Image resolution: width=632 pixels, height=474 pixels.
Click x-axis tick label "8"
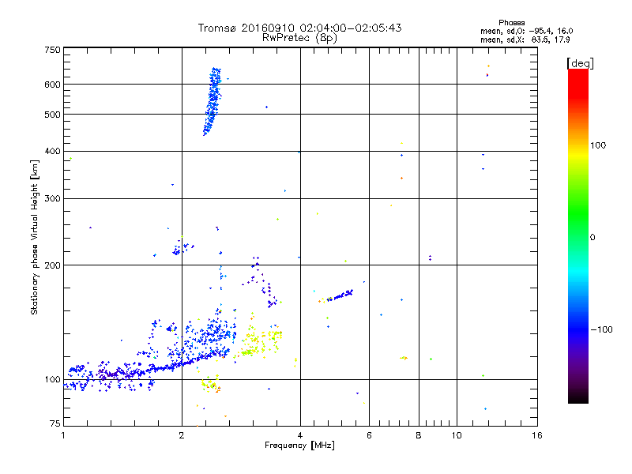(x=419, y=435)
